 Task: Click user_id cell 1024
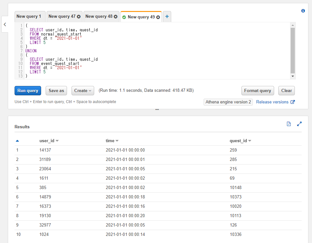tap(44, 234)
